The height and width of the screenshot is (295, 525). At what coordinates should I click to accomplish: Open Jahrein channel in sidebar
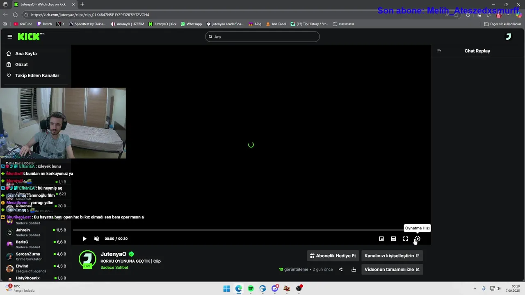[x=35, y=232]
